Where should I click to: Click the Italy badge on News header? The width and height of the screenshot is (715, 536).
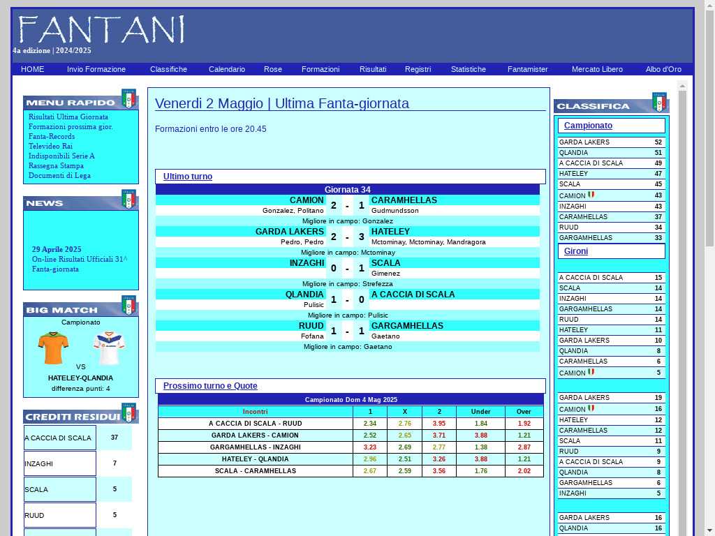tap(128, 199)
